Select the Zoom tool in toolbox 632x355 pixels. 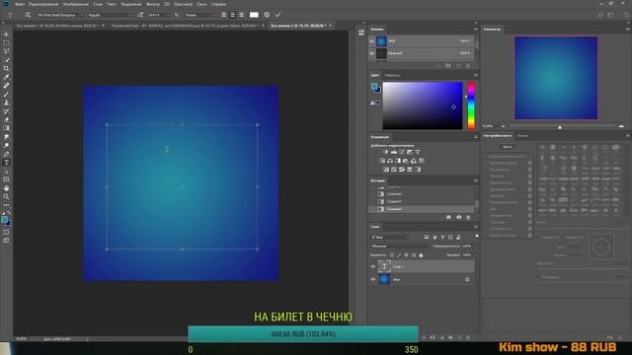coord(6,196)
